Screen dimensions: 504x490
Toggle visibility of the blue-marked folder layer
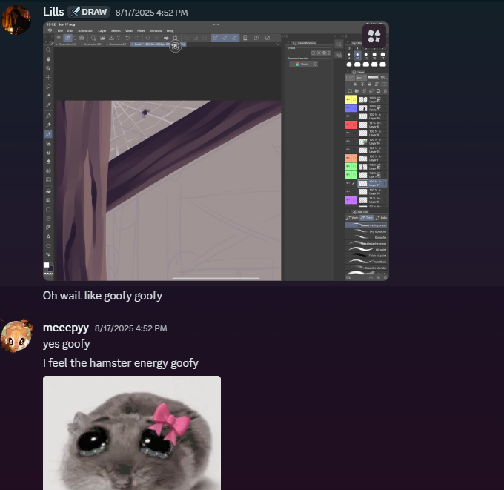[x=348, y=108]
